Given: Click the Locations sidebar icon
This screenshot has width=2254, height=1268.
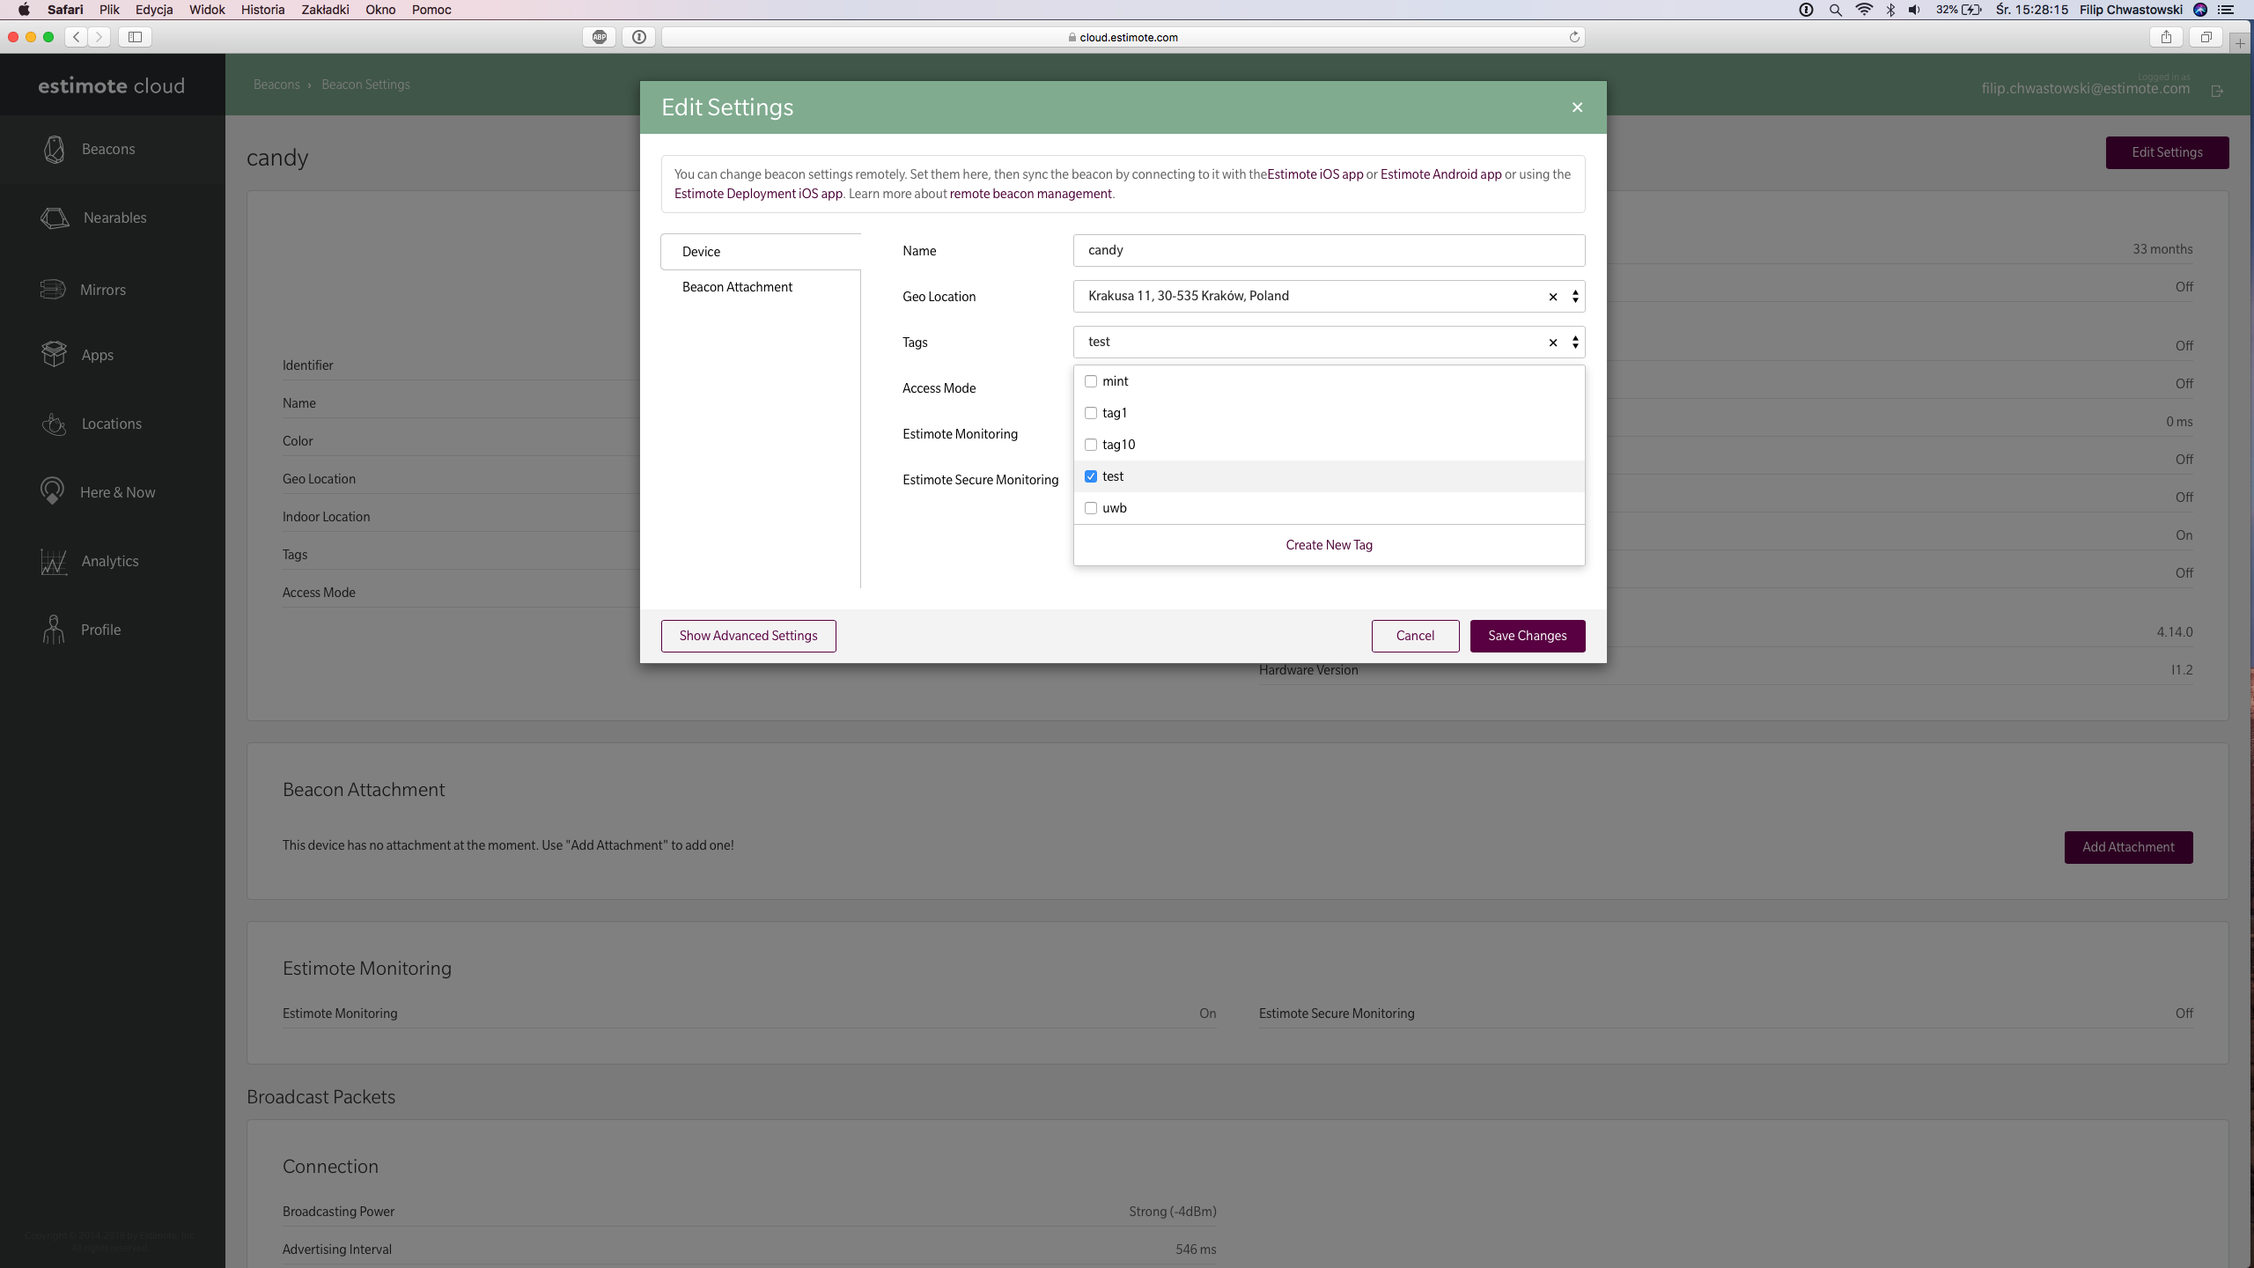Looking at the screenshot, I should [54, 424].
